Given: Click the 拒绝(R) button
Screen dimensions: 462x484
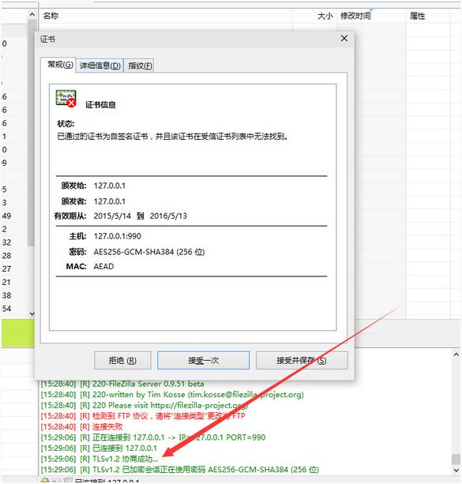Looking at the screenshot, I should (x=122, y=360).
